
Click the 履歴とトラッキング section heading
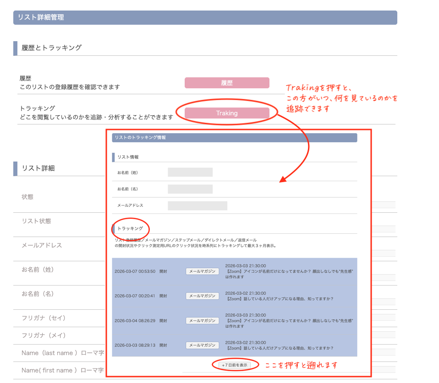51,48
